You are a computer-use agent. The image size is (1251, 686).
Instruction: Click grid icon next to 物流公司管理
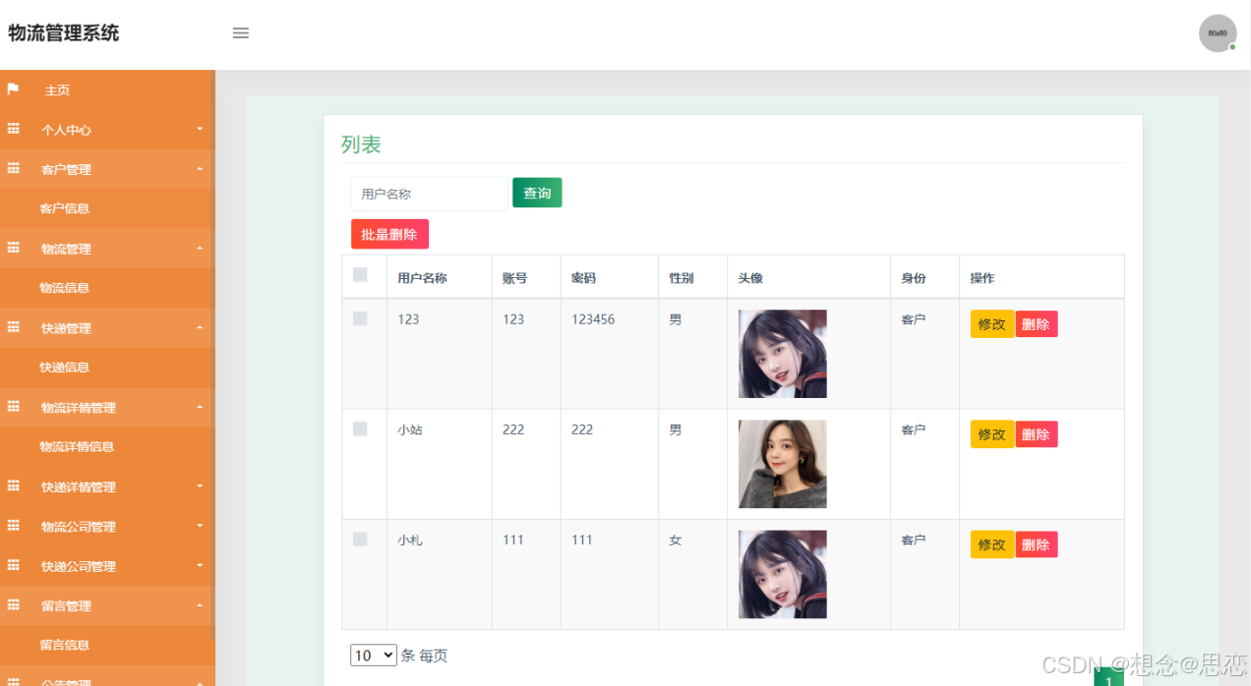pyautogui.click(x=13, y=526)
